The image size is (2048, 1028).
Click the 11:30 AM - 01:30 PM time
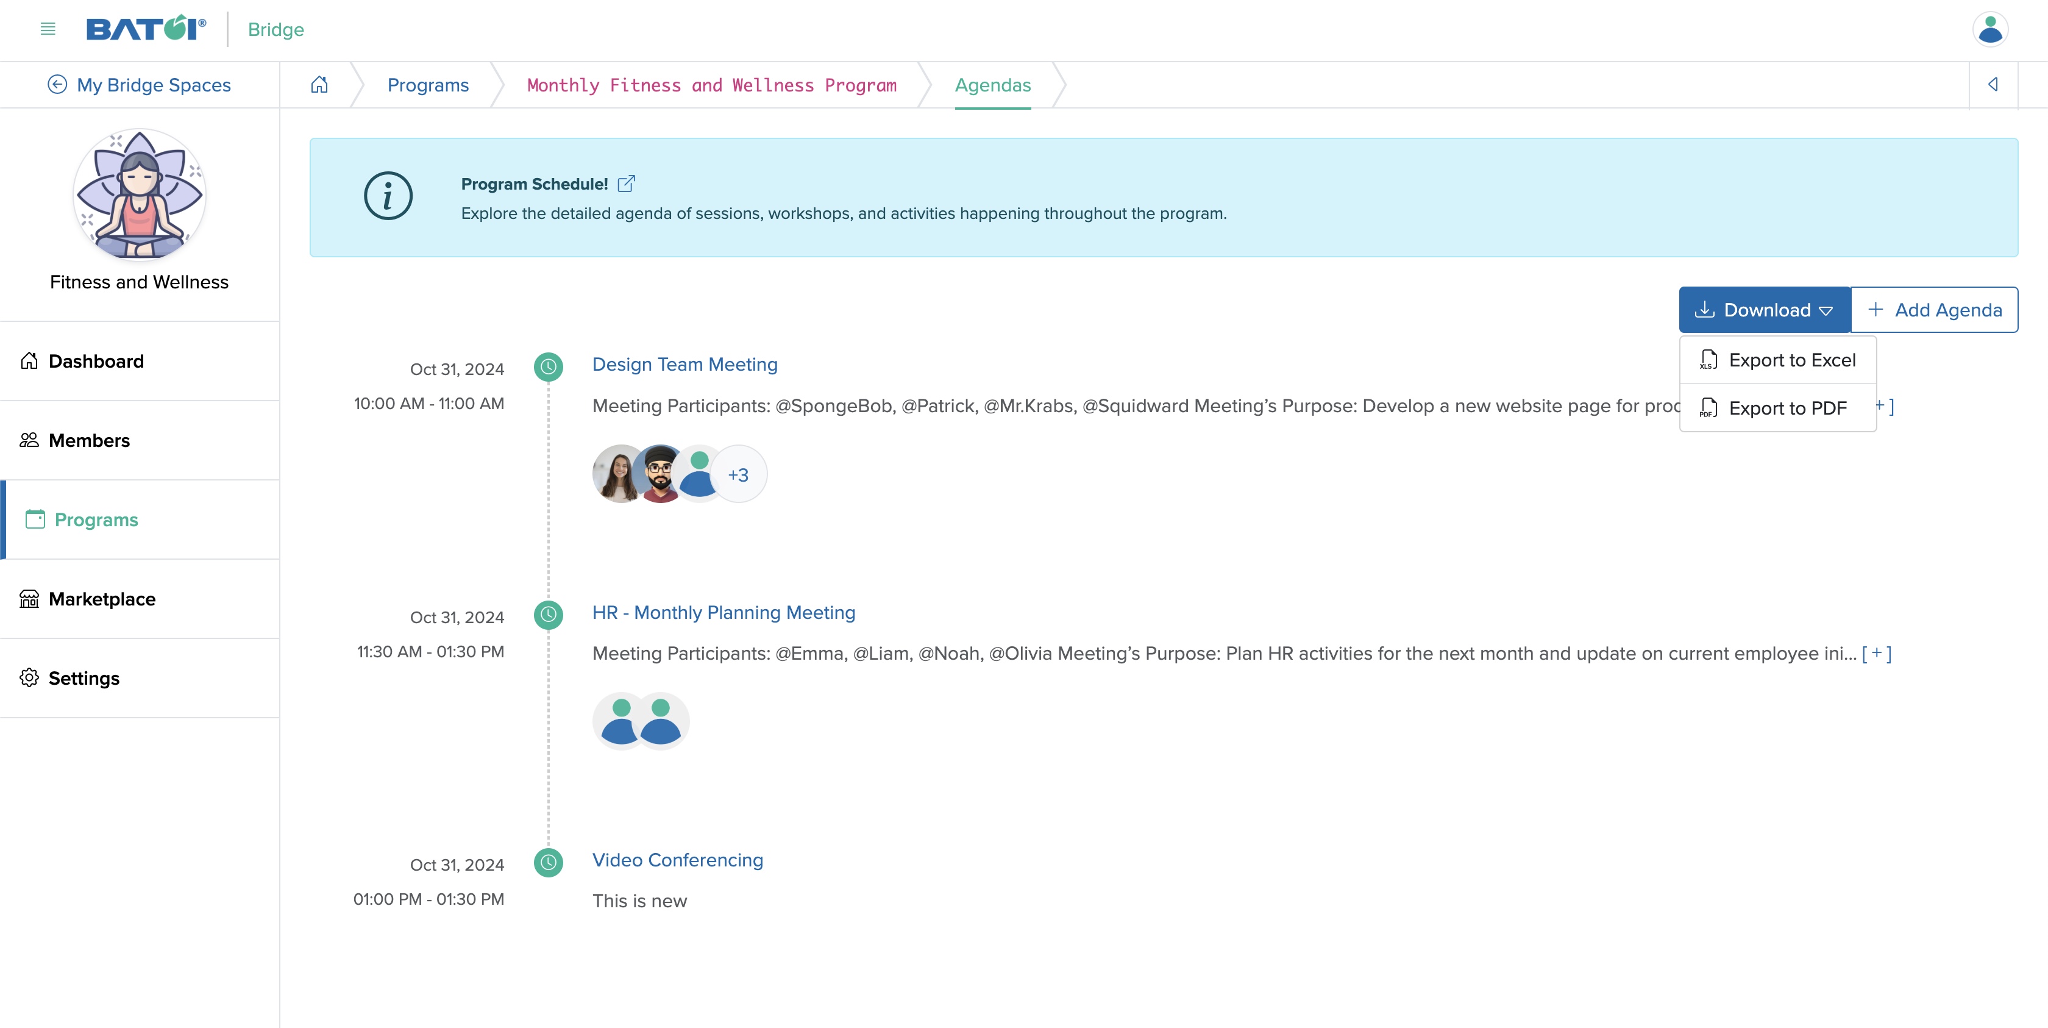click(430, 651)
